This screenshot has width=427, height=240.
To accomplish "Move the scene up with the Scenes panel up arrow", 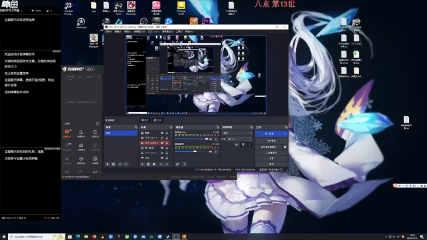I will 120,164.
